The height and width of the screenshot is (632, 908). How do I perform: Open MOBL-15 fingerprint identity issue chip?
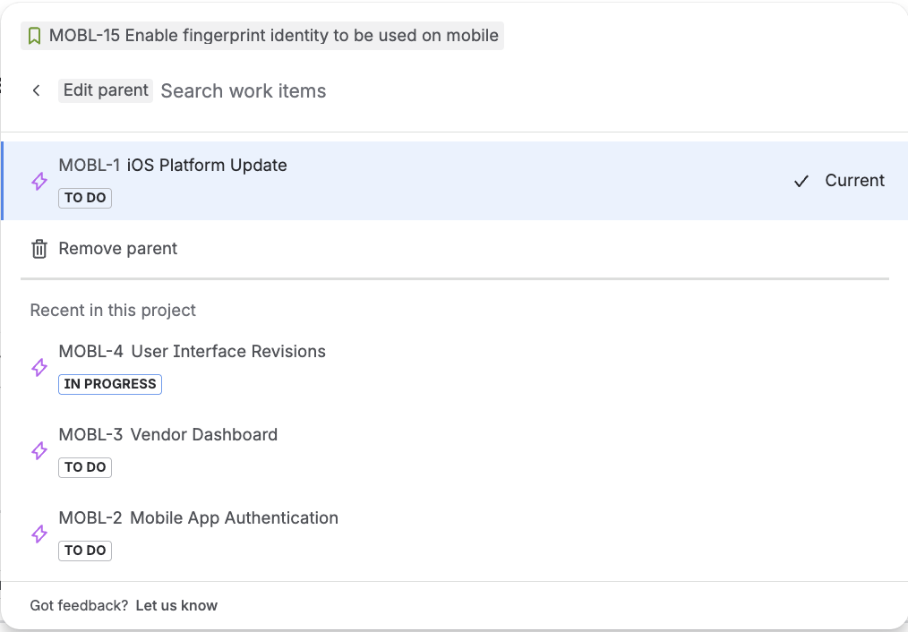pos(262,36)
